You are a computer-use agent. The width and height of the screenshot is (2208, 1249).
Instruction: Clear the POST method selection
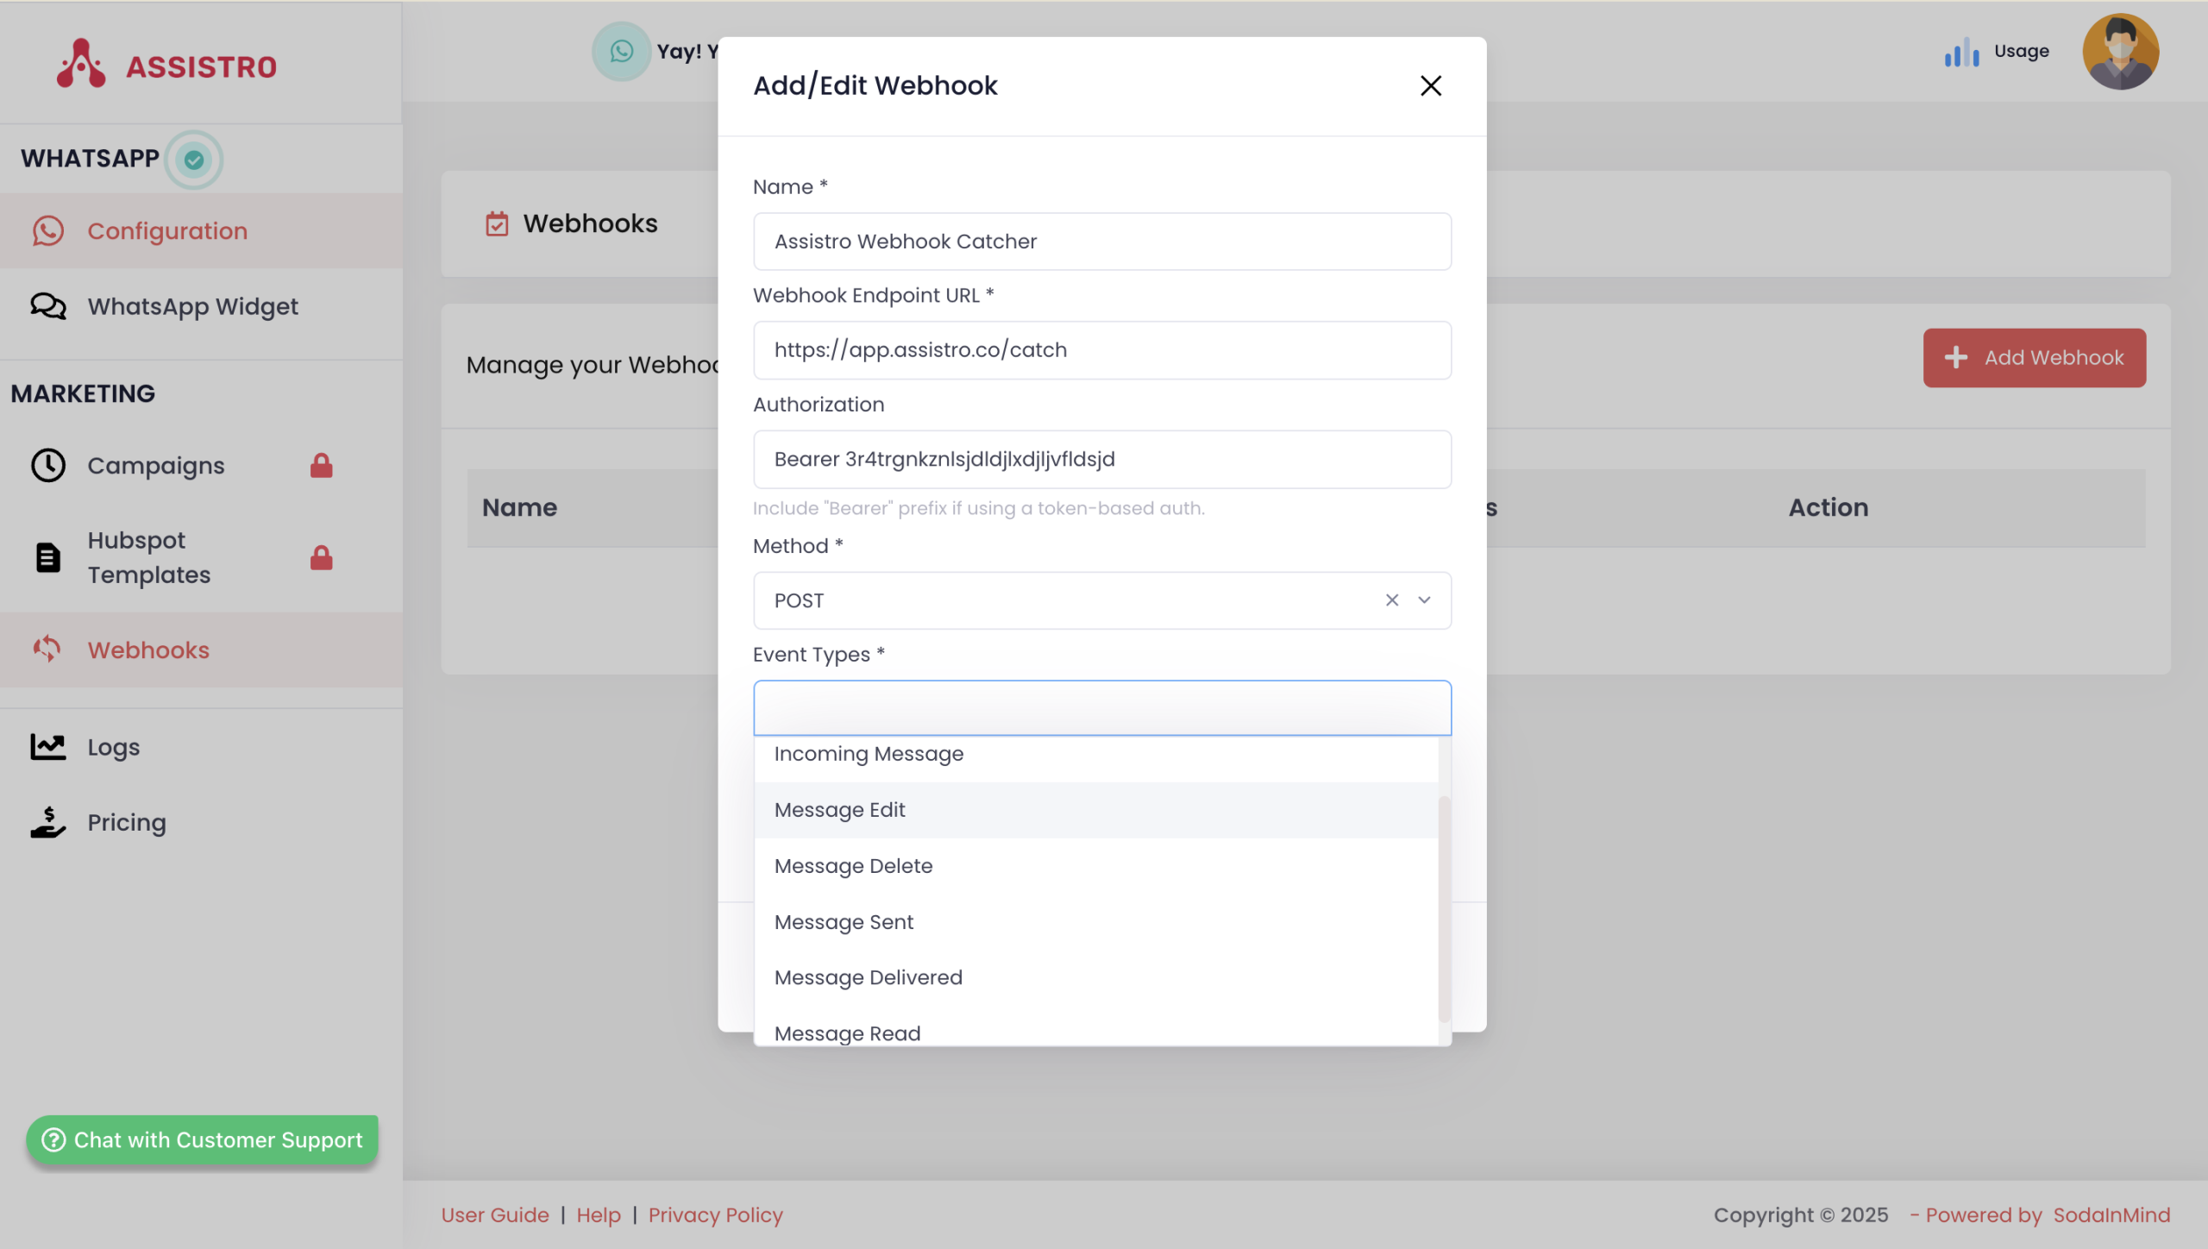point(1391,600)
